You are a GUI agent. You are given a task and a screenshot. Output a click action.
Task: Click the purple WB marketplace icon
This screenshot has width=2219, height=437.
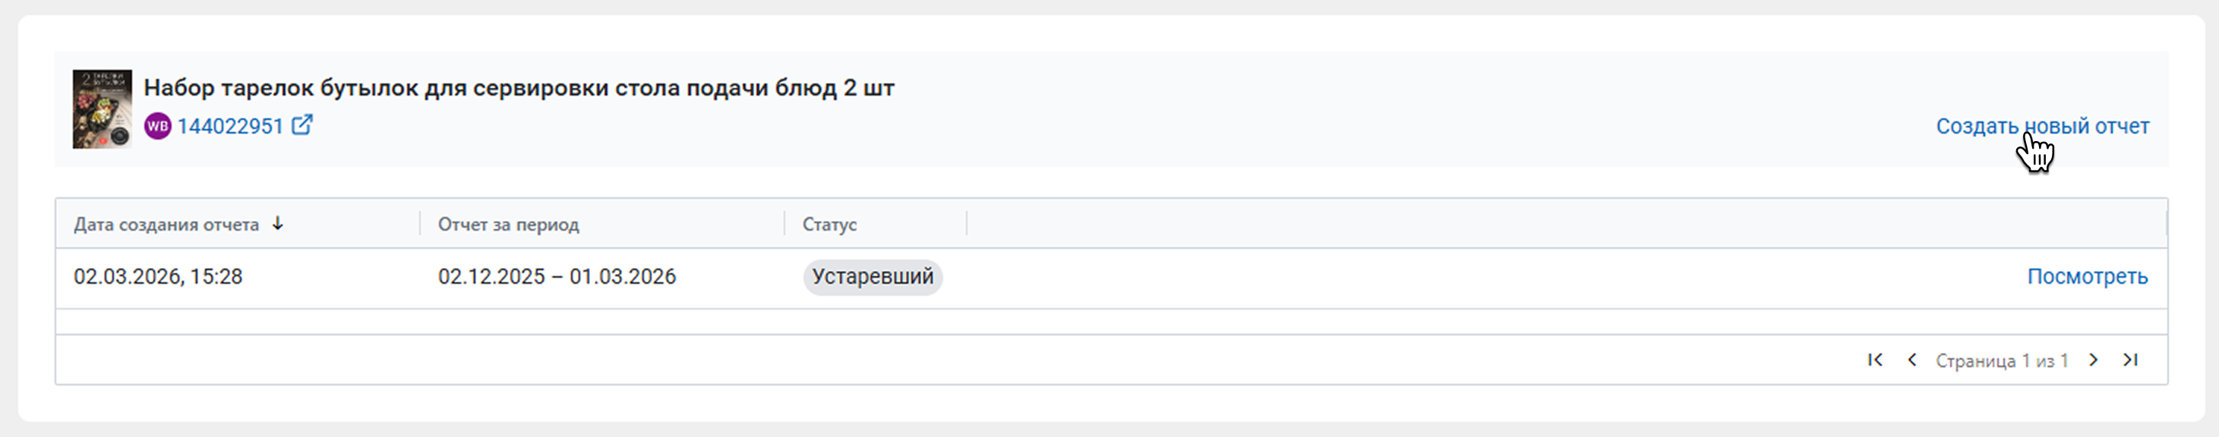[156, 127]
